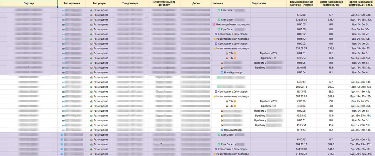This screenshot has height=156, width=375.
Task: Select the hours cell showing 30,8
Action: pos(331,58)
